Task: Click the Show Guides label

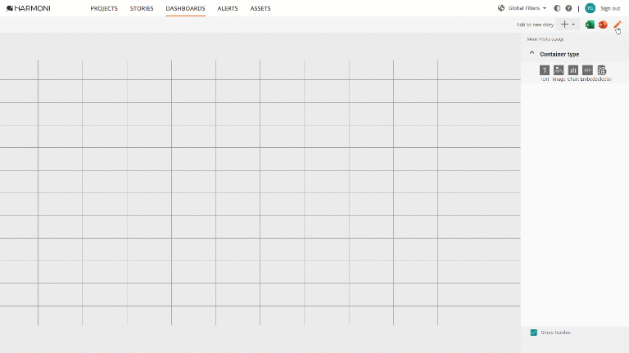Action: [x=555, y=333]
